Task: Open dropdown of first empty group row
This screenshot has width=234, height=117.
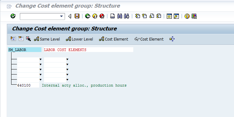Action: coord(40,60)
